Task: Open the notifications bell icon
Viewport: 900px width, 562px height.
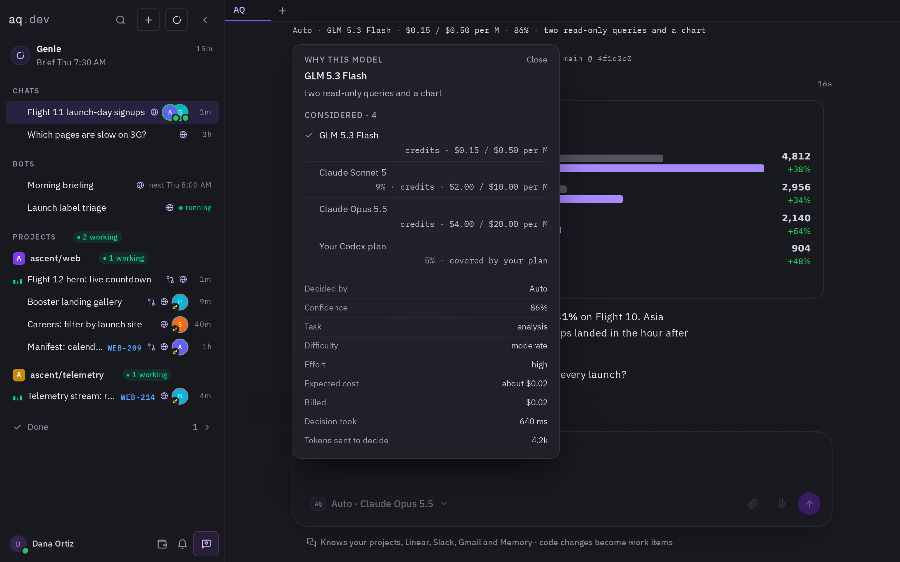Action: 182,544
